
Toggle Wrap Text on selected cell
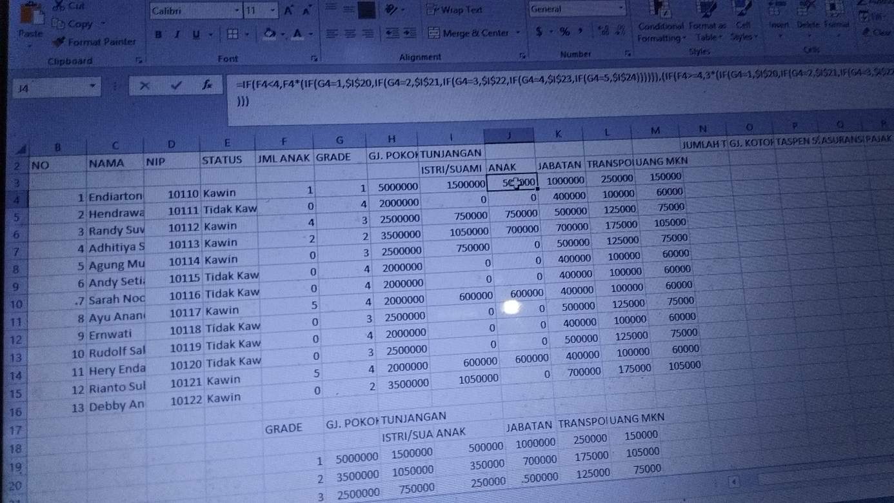pos(455,10)
